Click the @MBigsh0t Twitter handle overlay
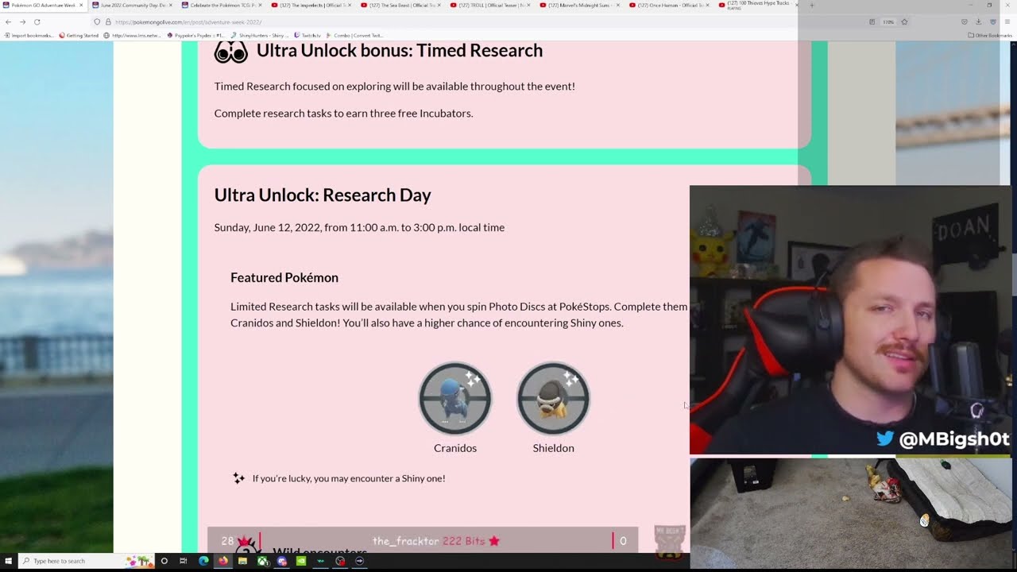 pos(942,439)
